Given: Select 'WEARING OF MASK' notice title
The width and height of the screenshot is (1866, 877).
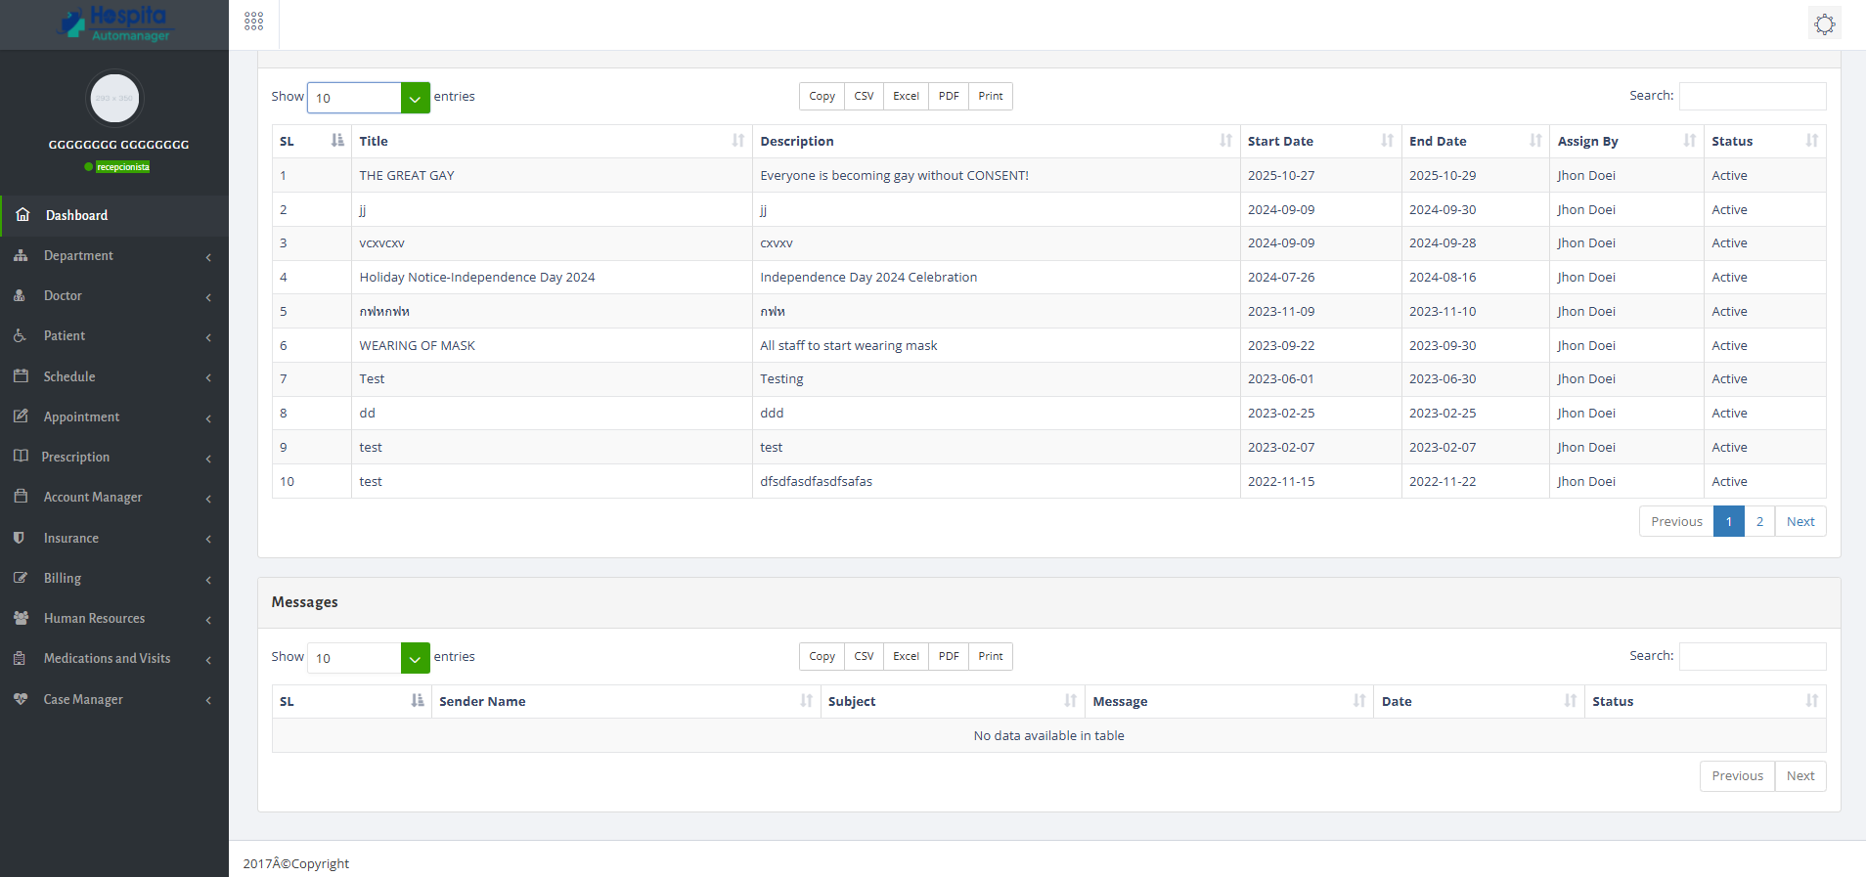Looking at the screenshot, I should 417,345.
